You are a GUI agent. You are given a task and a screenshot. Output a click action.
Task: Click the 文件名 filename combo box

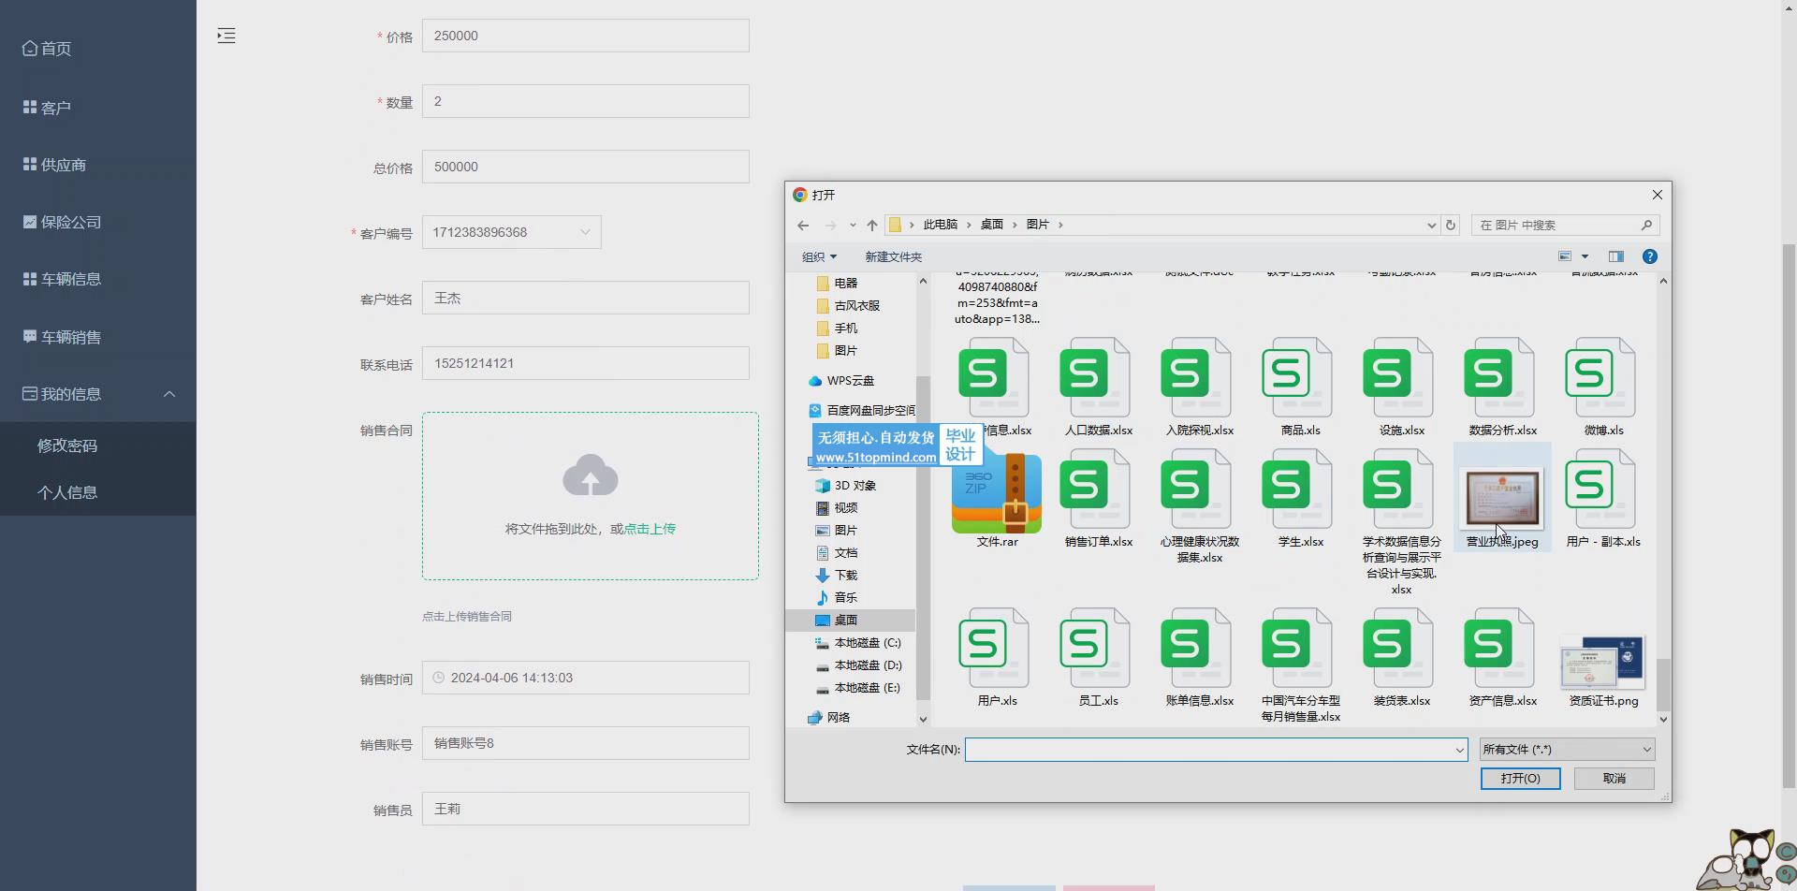[x=1216, y=749]
